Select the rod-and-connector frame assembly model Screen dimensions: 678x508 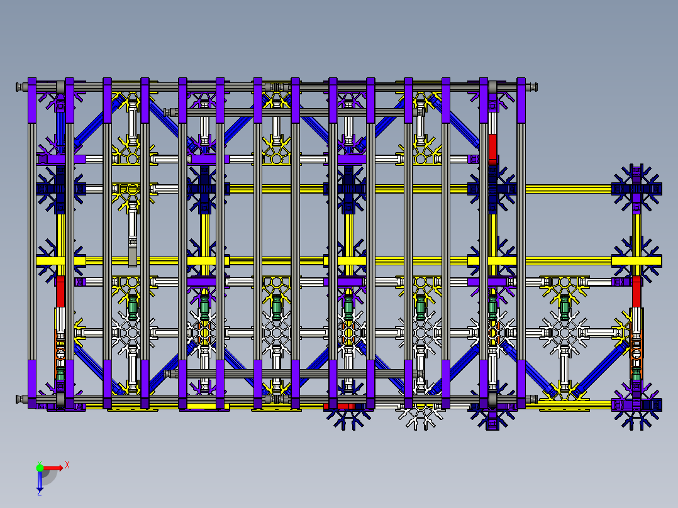tap(339, 254)
